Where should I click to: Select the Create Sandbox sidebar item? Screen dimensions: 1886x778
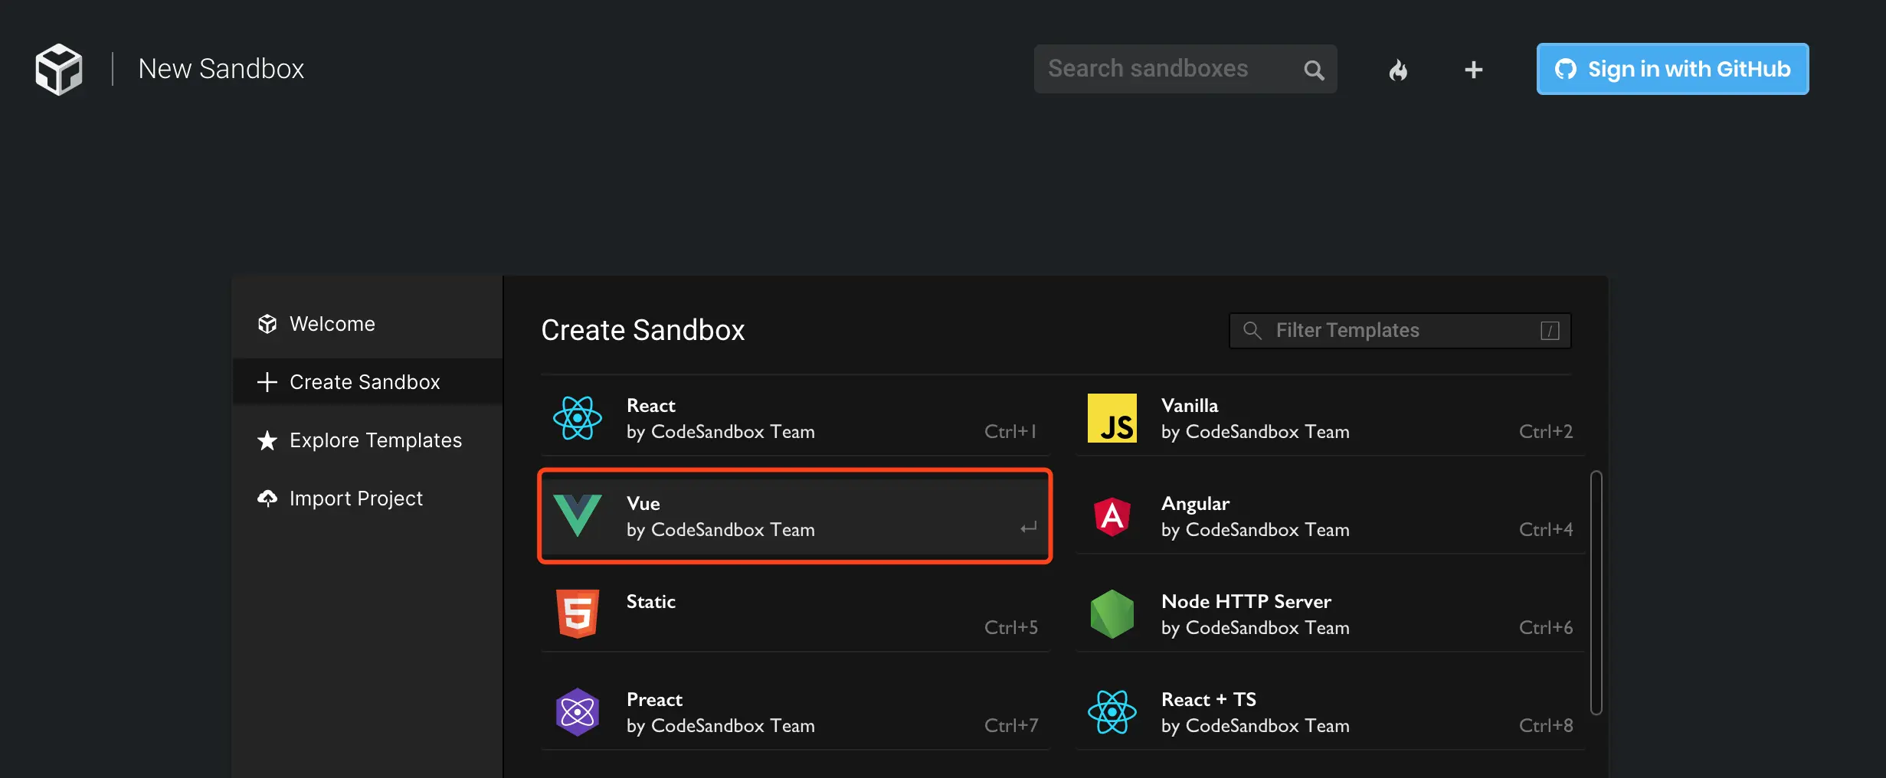tap(365, 382)
